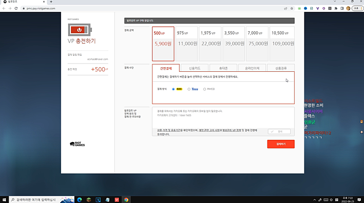Viewport: 364px width, 203px height.
Task: Bookmark this page with the star icon
Action: coord(291,8)
